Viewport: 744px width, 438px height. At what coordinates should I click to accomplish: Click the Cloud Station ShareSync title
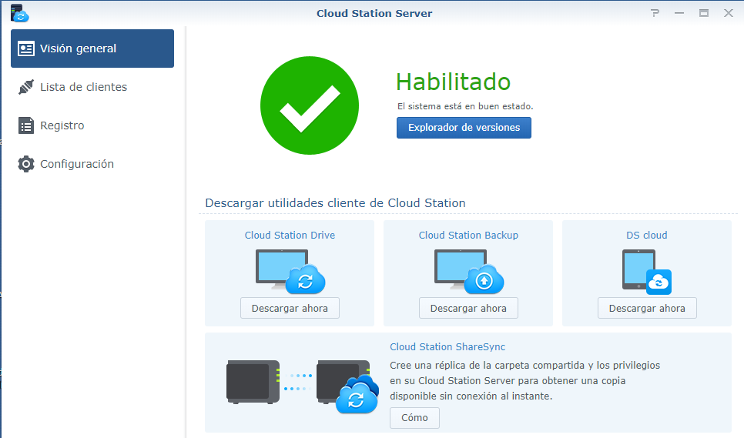pos(447,347)
